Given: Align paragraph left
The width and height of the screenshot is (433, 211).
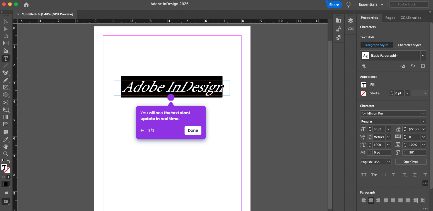Looking at the screenshot, I should click(x=364, y=200).
